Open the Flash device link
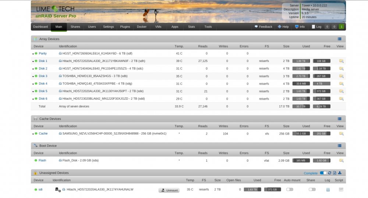Viewport: 368px width, 198px height. click(42, 160)
